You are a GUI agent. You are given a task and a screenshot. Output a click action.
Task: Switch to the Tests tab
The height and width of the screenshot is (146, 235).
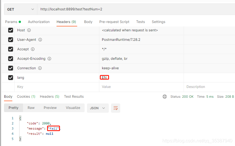[x=140, y=22]
